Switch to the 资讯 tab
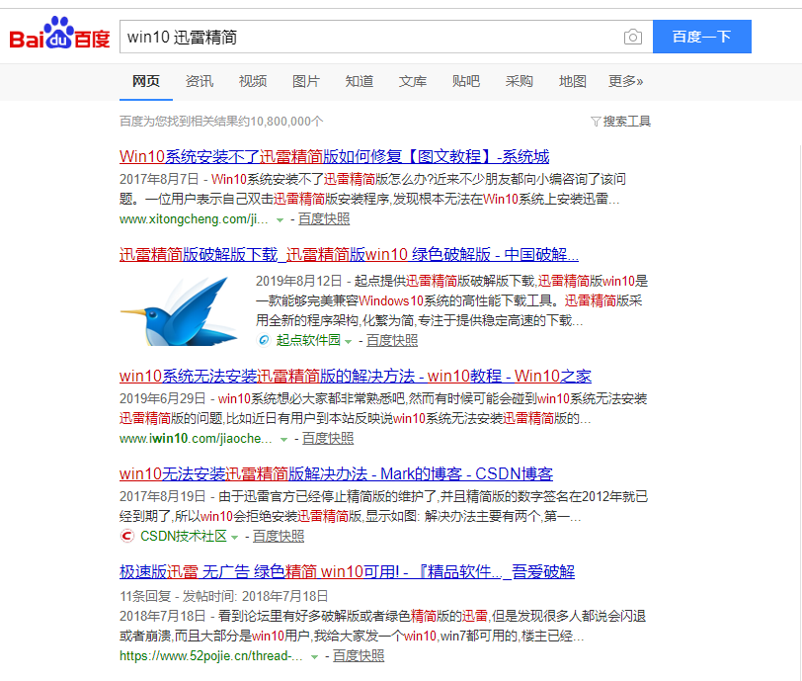Screen dimensions: 802x681 [x=199, y=81]
